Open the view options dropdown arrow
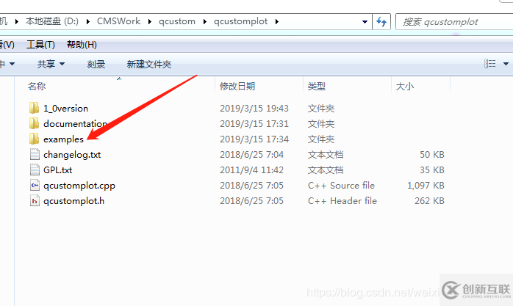This screenshot has width=513, height=306. [x=506, y=64]
